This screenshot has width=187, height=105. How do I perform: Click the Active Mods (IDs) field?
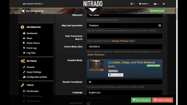pyautogui.click(x=125, y=47)
